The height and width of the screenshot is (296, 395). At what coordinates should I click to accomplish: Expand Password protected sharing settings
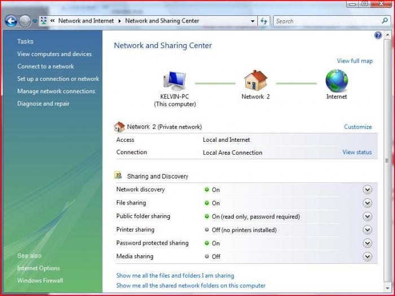(x=367, y=243)
